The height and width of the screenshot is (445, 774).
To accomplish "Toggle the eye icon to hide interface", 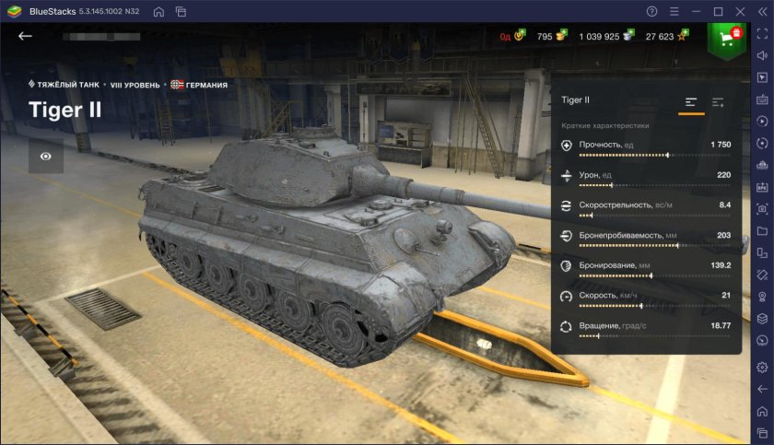I will (x=45, y=157).
